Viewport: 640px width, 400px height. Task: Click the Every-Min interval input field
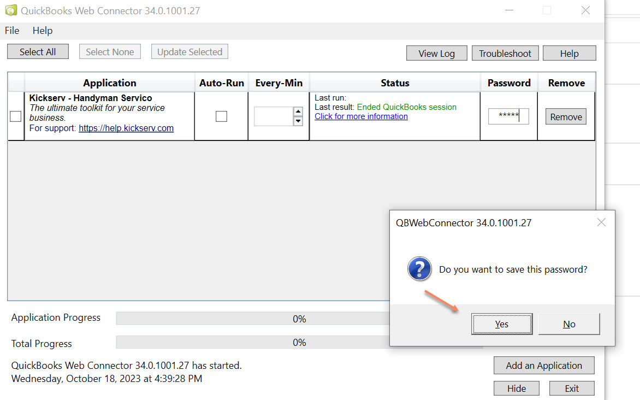point(273,116)
